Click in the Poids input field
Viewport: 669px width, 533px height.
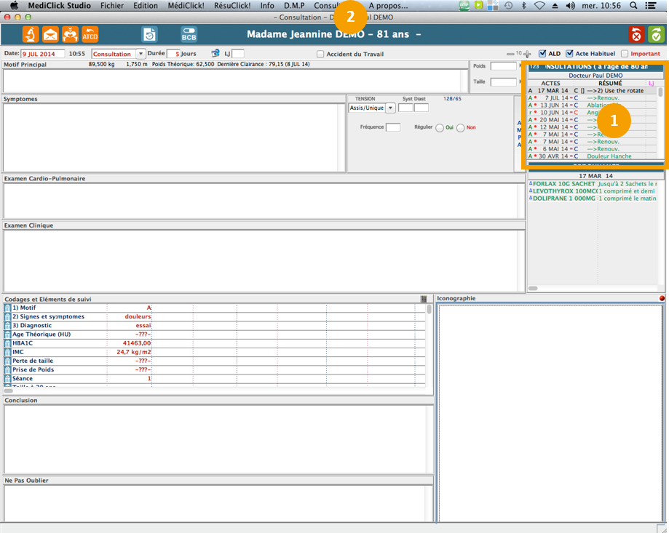[503, 66]
